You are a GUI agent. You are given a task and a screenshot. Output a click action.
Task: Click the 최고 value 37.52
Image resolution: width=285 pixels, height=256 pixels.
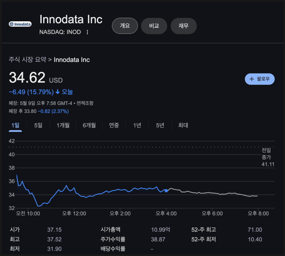tap(54, 239)
